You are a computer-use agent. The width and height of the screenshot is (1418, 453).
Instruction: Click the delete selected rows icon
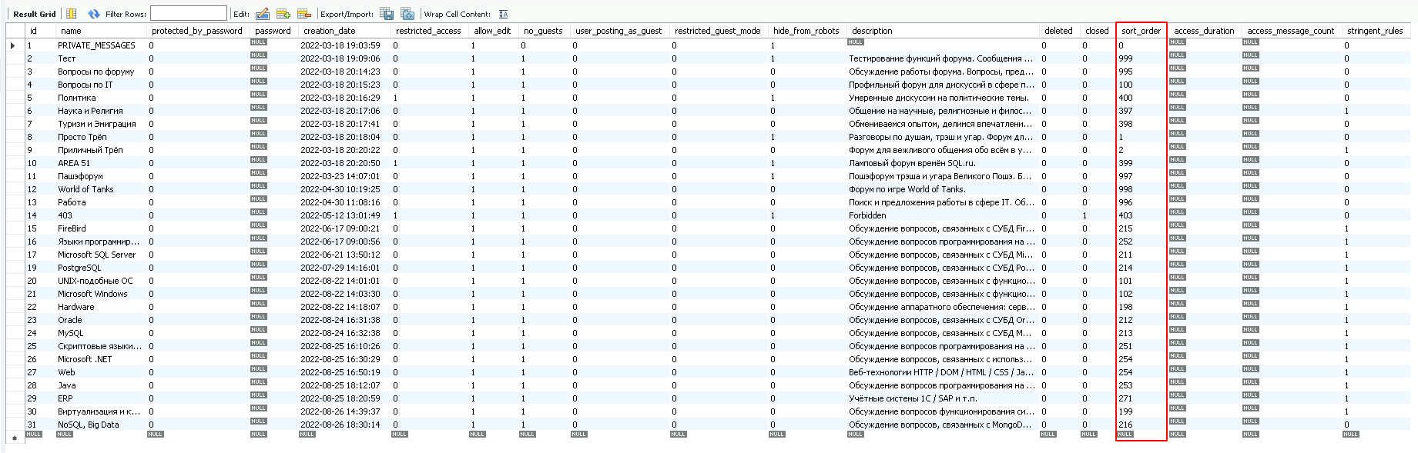click(x=304, y=14)
